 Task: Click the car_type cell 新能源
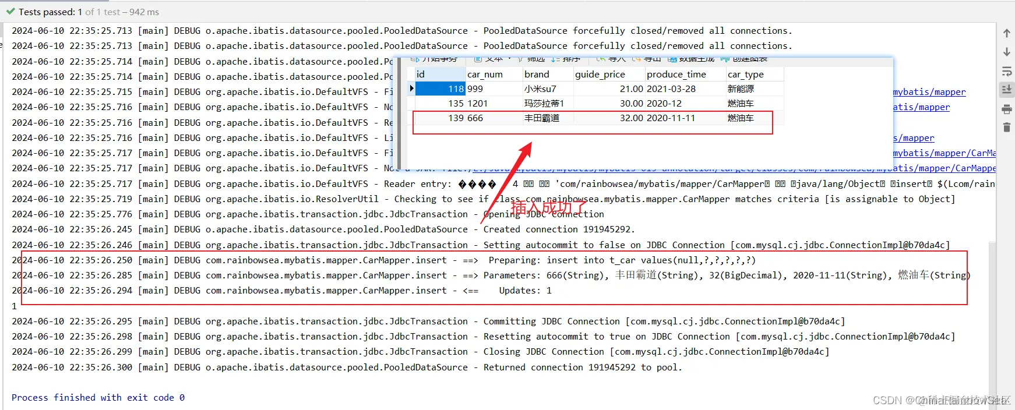[x=754, y=89]
